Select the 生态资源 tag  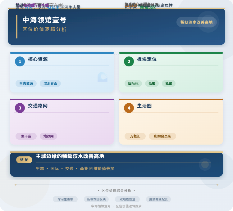(x=26, y=83)
